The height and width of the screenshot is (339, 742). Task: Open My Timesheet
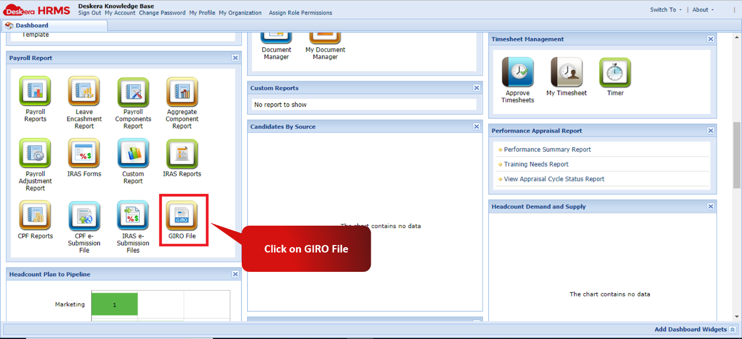[x=566, y=70]
